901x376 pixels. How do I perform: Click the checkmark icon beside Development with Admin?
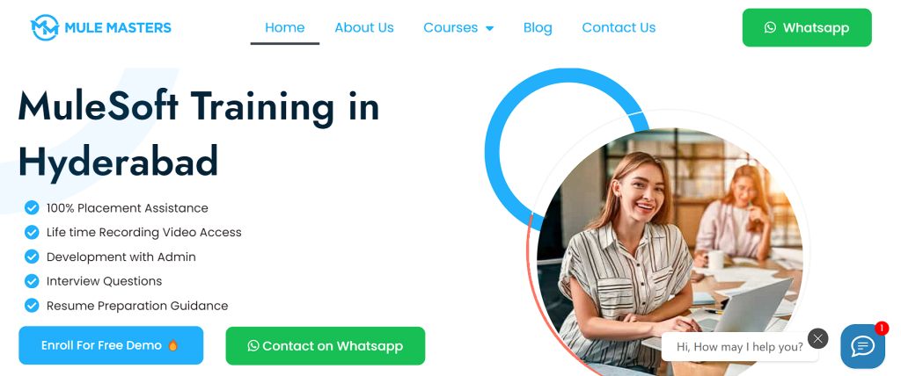[32, 257]
